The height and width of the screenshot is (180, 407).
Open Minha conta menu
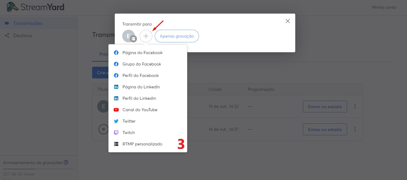[384, 7]
